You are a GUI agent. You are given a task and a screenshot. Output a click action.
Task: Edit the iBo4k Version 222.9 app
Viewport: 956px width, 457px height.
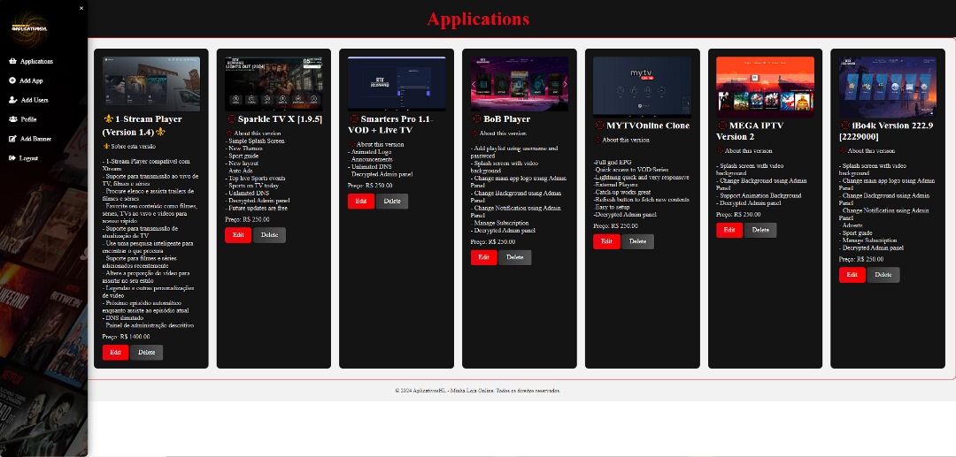coord(852,275)
